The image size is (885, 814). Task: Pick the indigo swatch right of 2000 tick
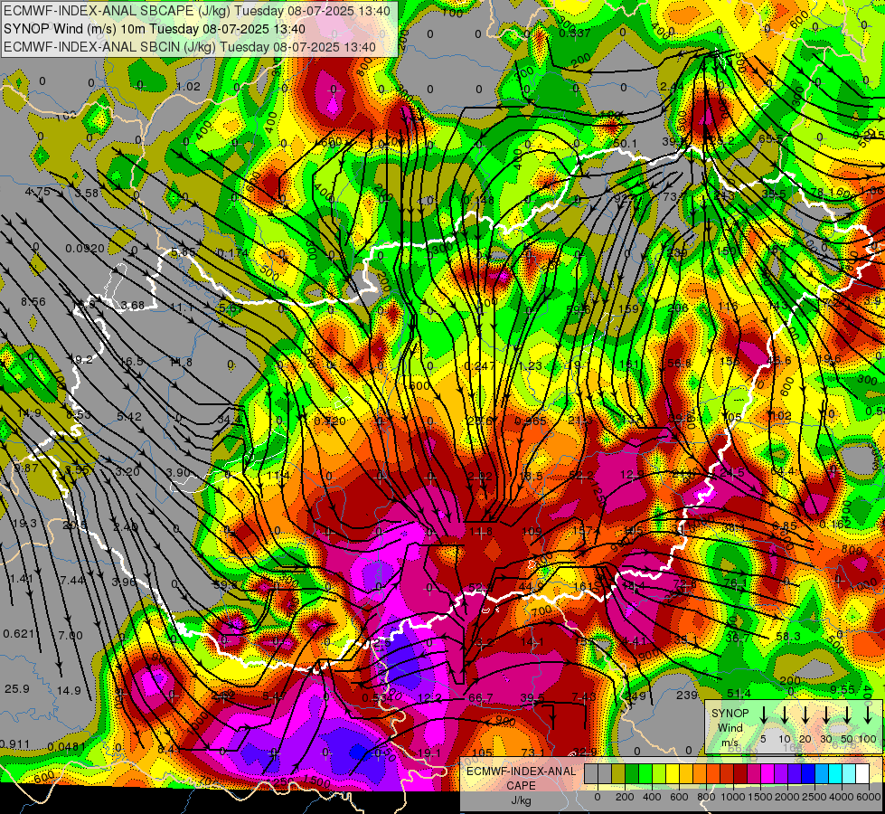click(795, 773)
